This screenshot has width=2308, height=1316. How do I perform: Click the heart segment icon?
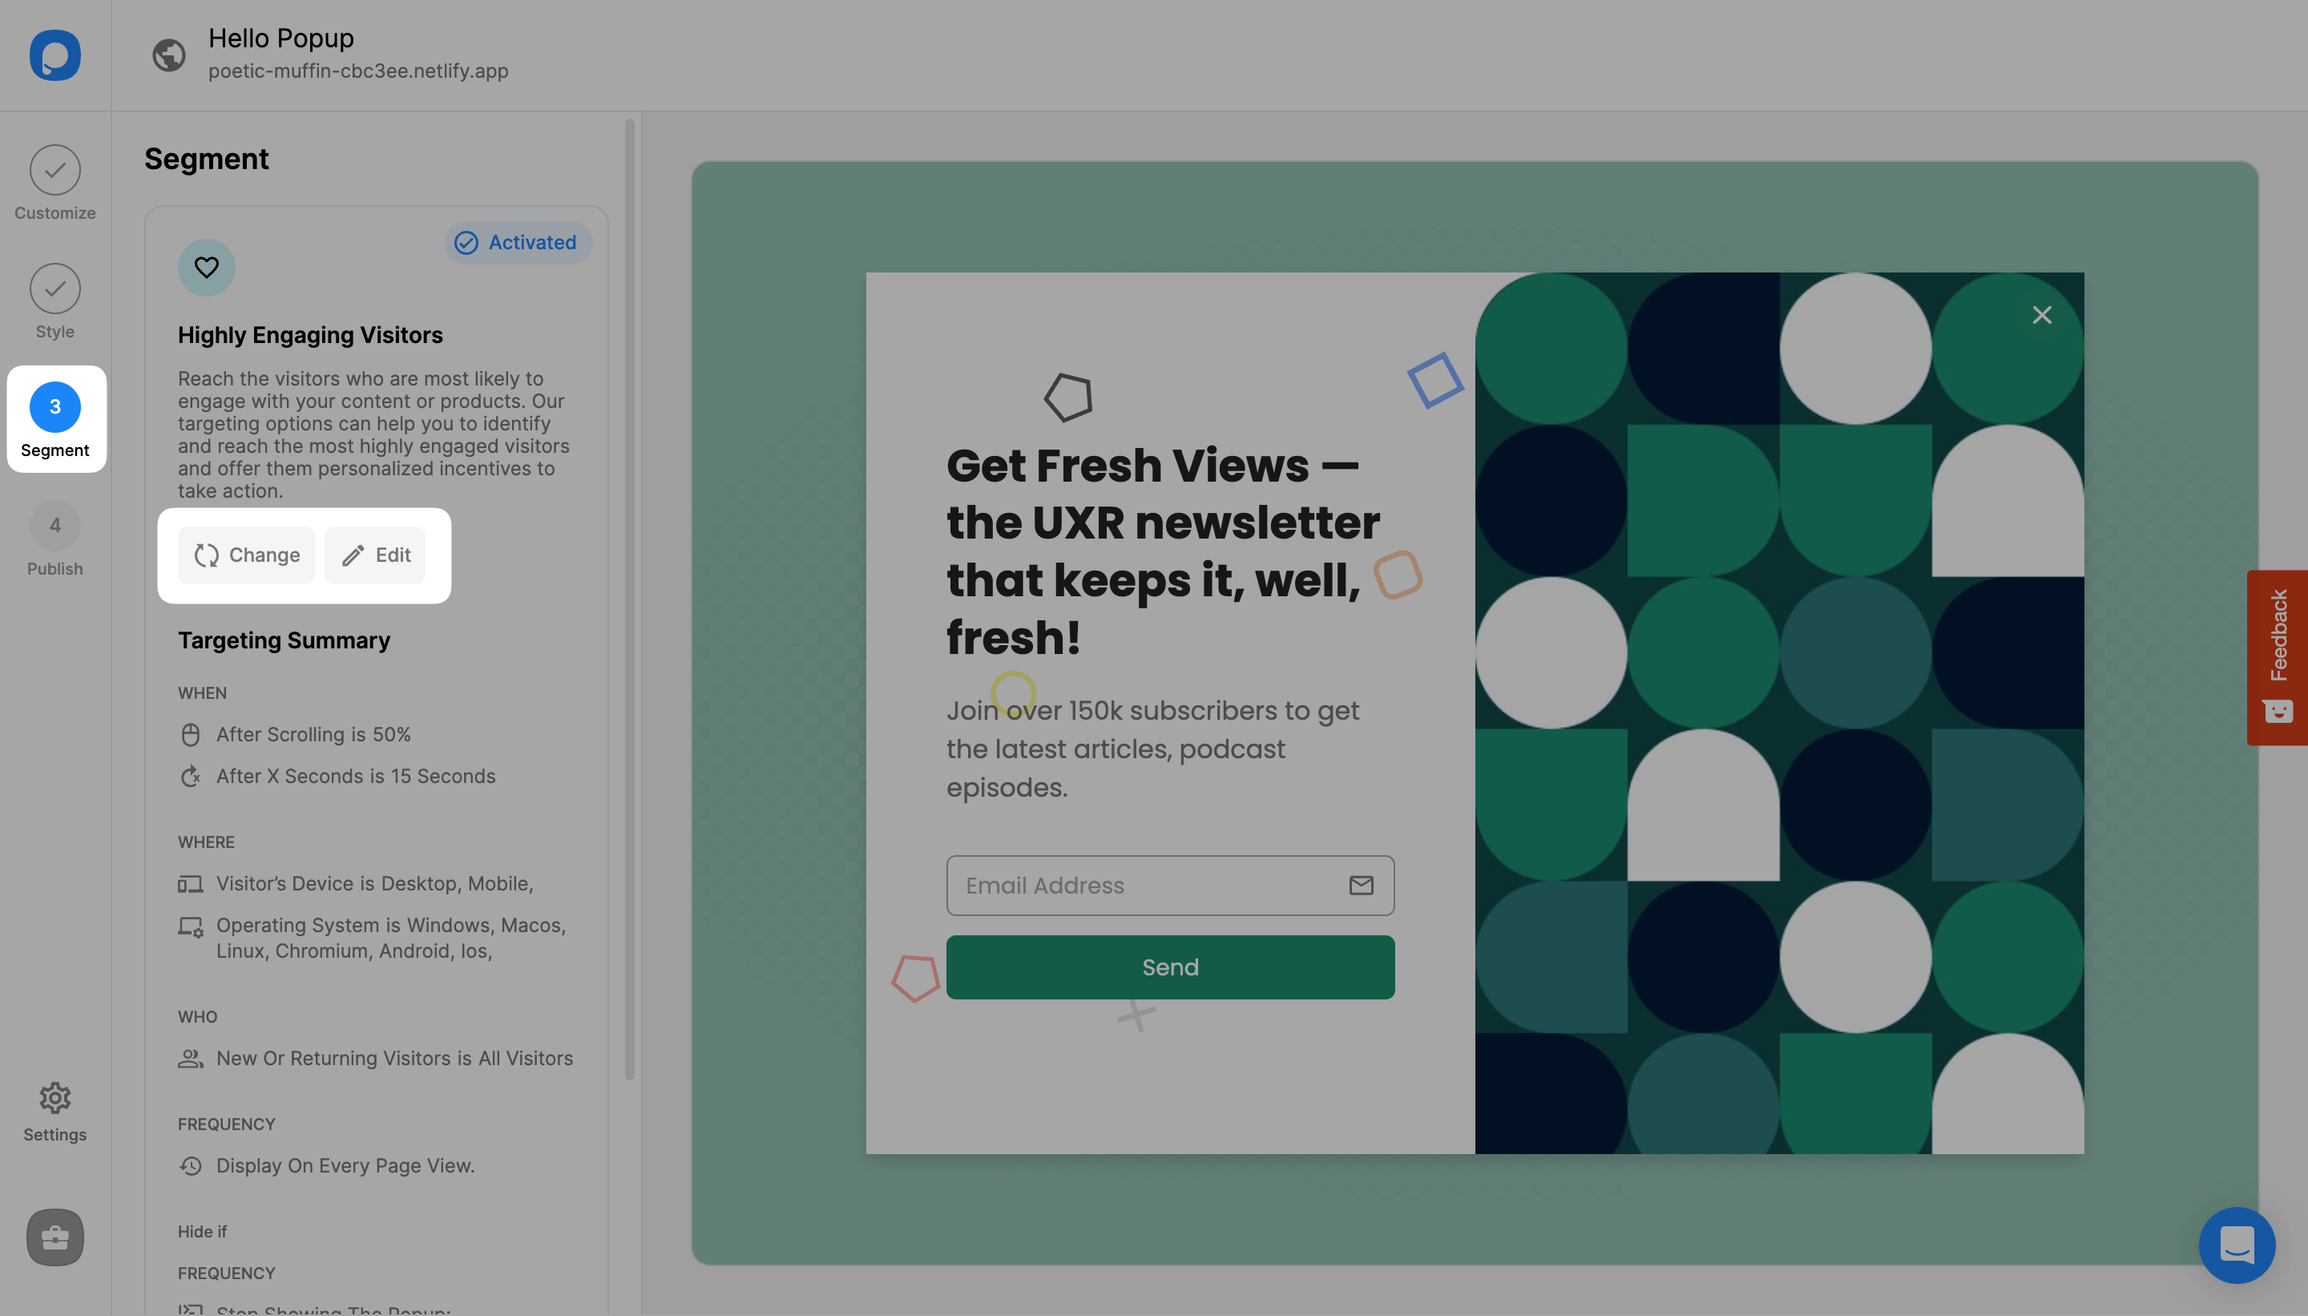(206, 267)
